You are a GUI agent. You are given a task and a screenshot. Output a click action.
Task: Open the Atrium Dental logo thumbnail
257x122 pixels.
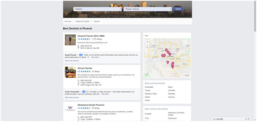pyautogui.click(x=70, y=72)
